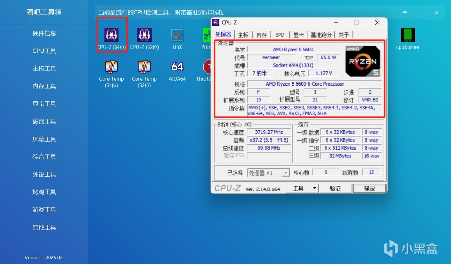Click the thread count value 12
The width and height of the screenshot is (451, 264).
coord(371,172)
